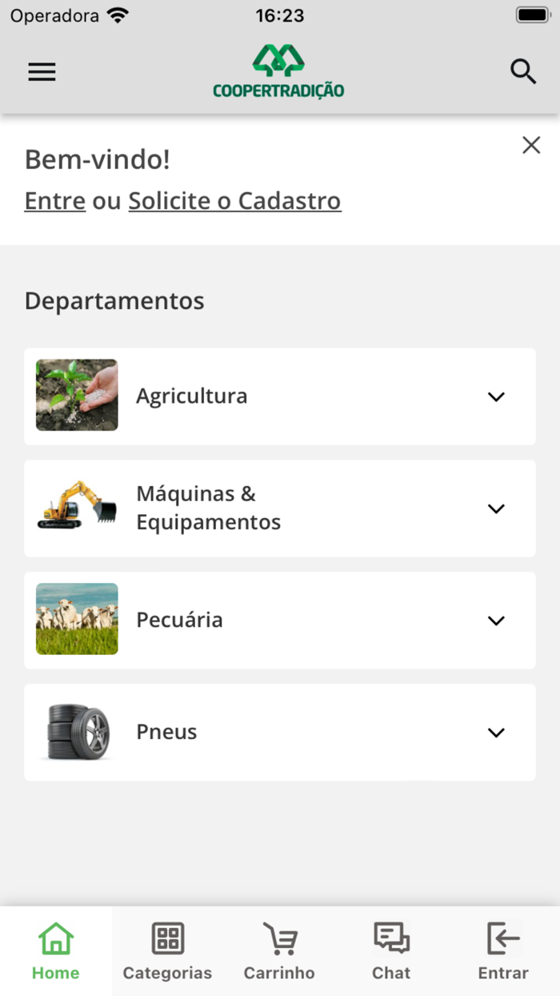Viewport: 560px width, 996px height.
Task: Tap the Agricultura plant thumbnail
Action: coord(77,396)
